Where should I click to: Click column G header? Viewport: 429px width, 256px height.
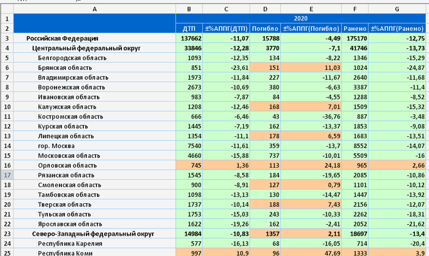(x=397, y=9)
